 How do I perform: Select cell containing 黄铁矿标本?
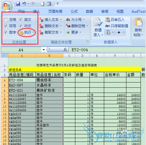tap(49, 90)
